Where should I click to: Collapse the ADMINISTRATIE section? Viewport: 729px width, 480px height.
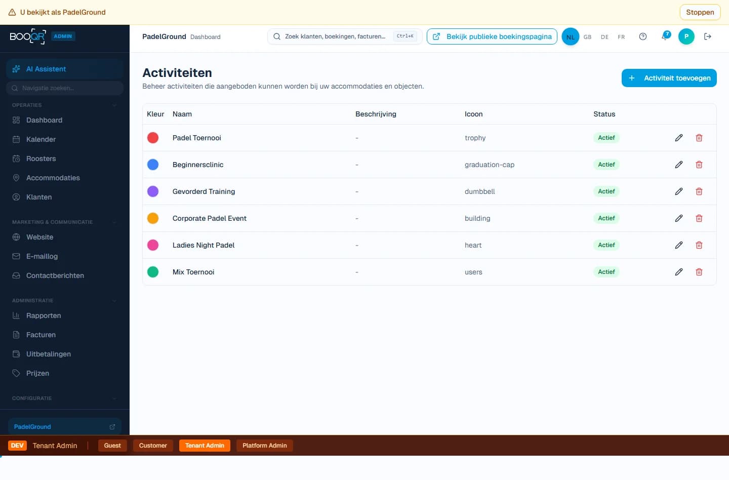[x=115, y=300]
